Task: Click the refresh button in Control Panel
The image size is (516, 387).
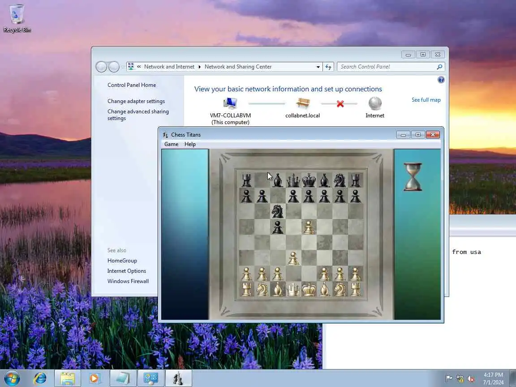Action: 328,67
